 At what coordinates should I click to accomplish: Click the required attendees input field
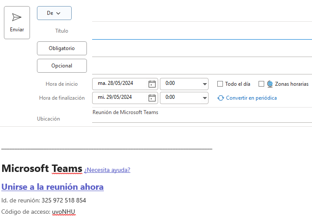pos(202,48)
